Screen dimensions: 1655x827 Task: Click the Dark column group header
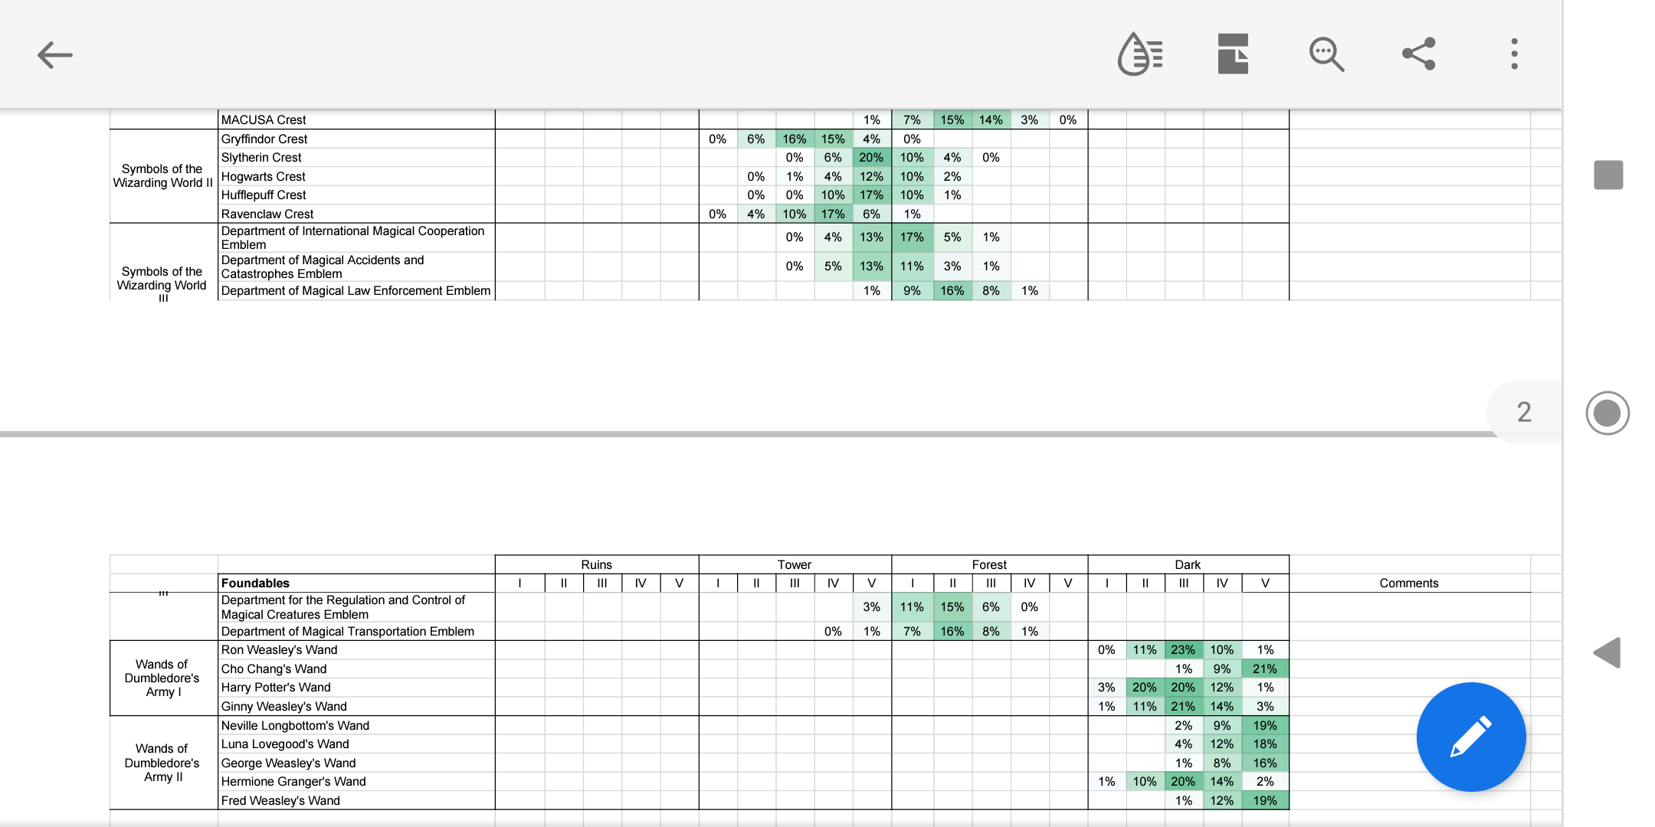[x=1188, y=564]
